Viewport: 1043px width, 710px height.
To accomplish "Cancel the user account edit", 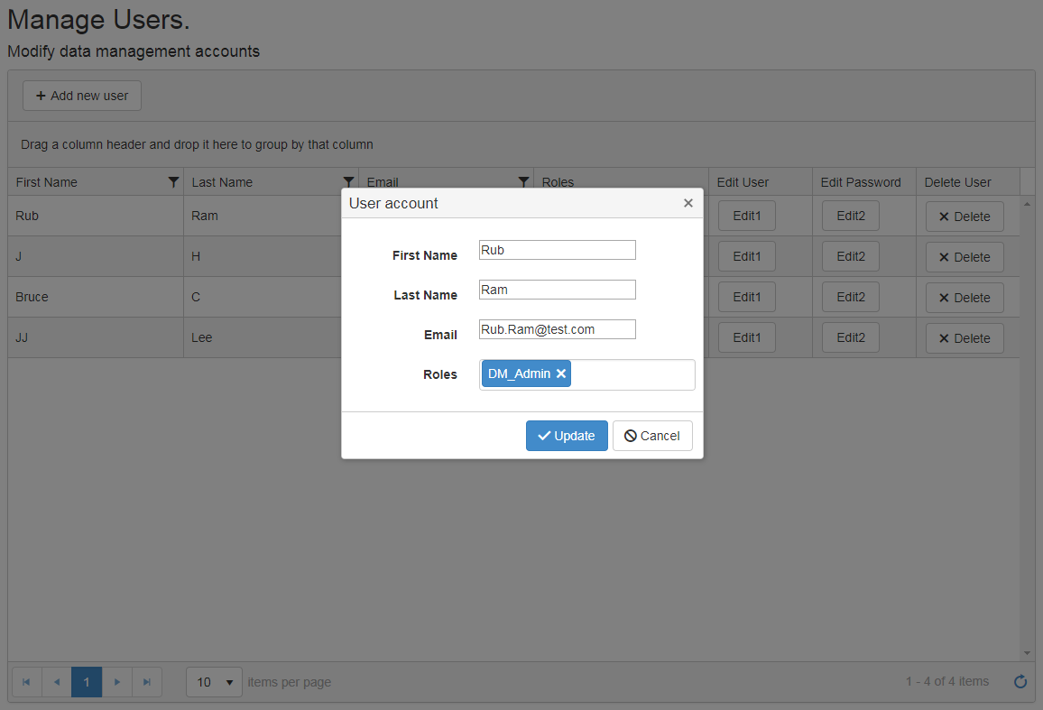I will click(652, 436).
